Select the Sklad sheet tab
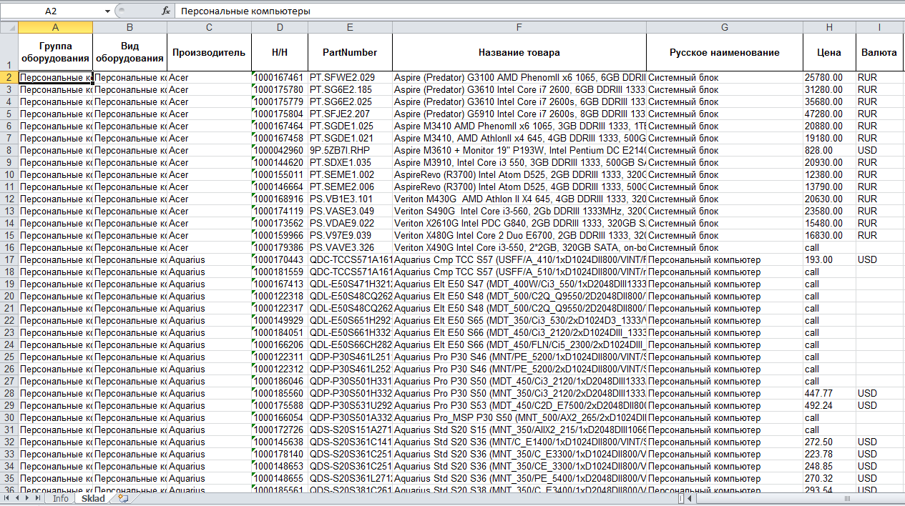Image resolution: width=905 pixels, height=506 pixels. point(93,498)
